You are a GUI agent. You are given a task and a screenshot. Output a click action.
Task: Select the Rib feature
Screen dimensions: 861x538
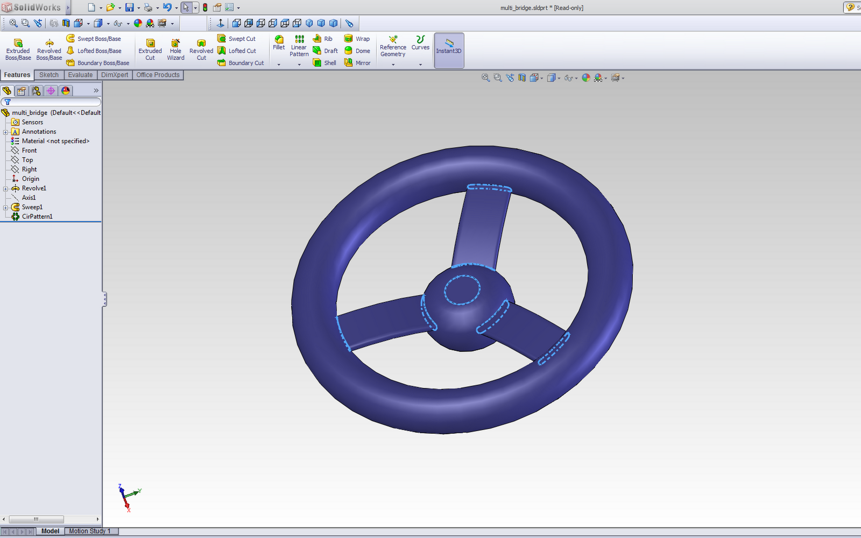pyautogui.click(x=323, y=39)
